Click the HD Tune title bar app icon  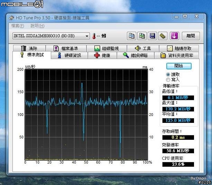11,18
